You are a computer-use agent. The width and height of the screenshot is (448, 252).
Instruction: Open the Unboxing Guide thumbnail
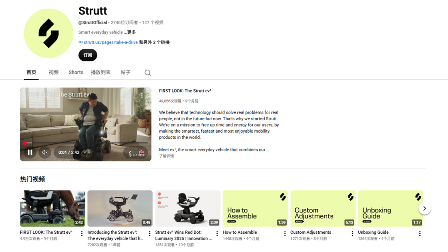[390, 208]
